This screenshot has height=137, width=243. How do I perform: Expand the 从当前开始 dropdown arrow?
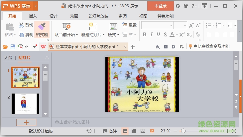coord(77,34)
